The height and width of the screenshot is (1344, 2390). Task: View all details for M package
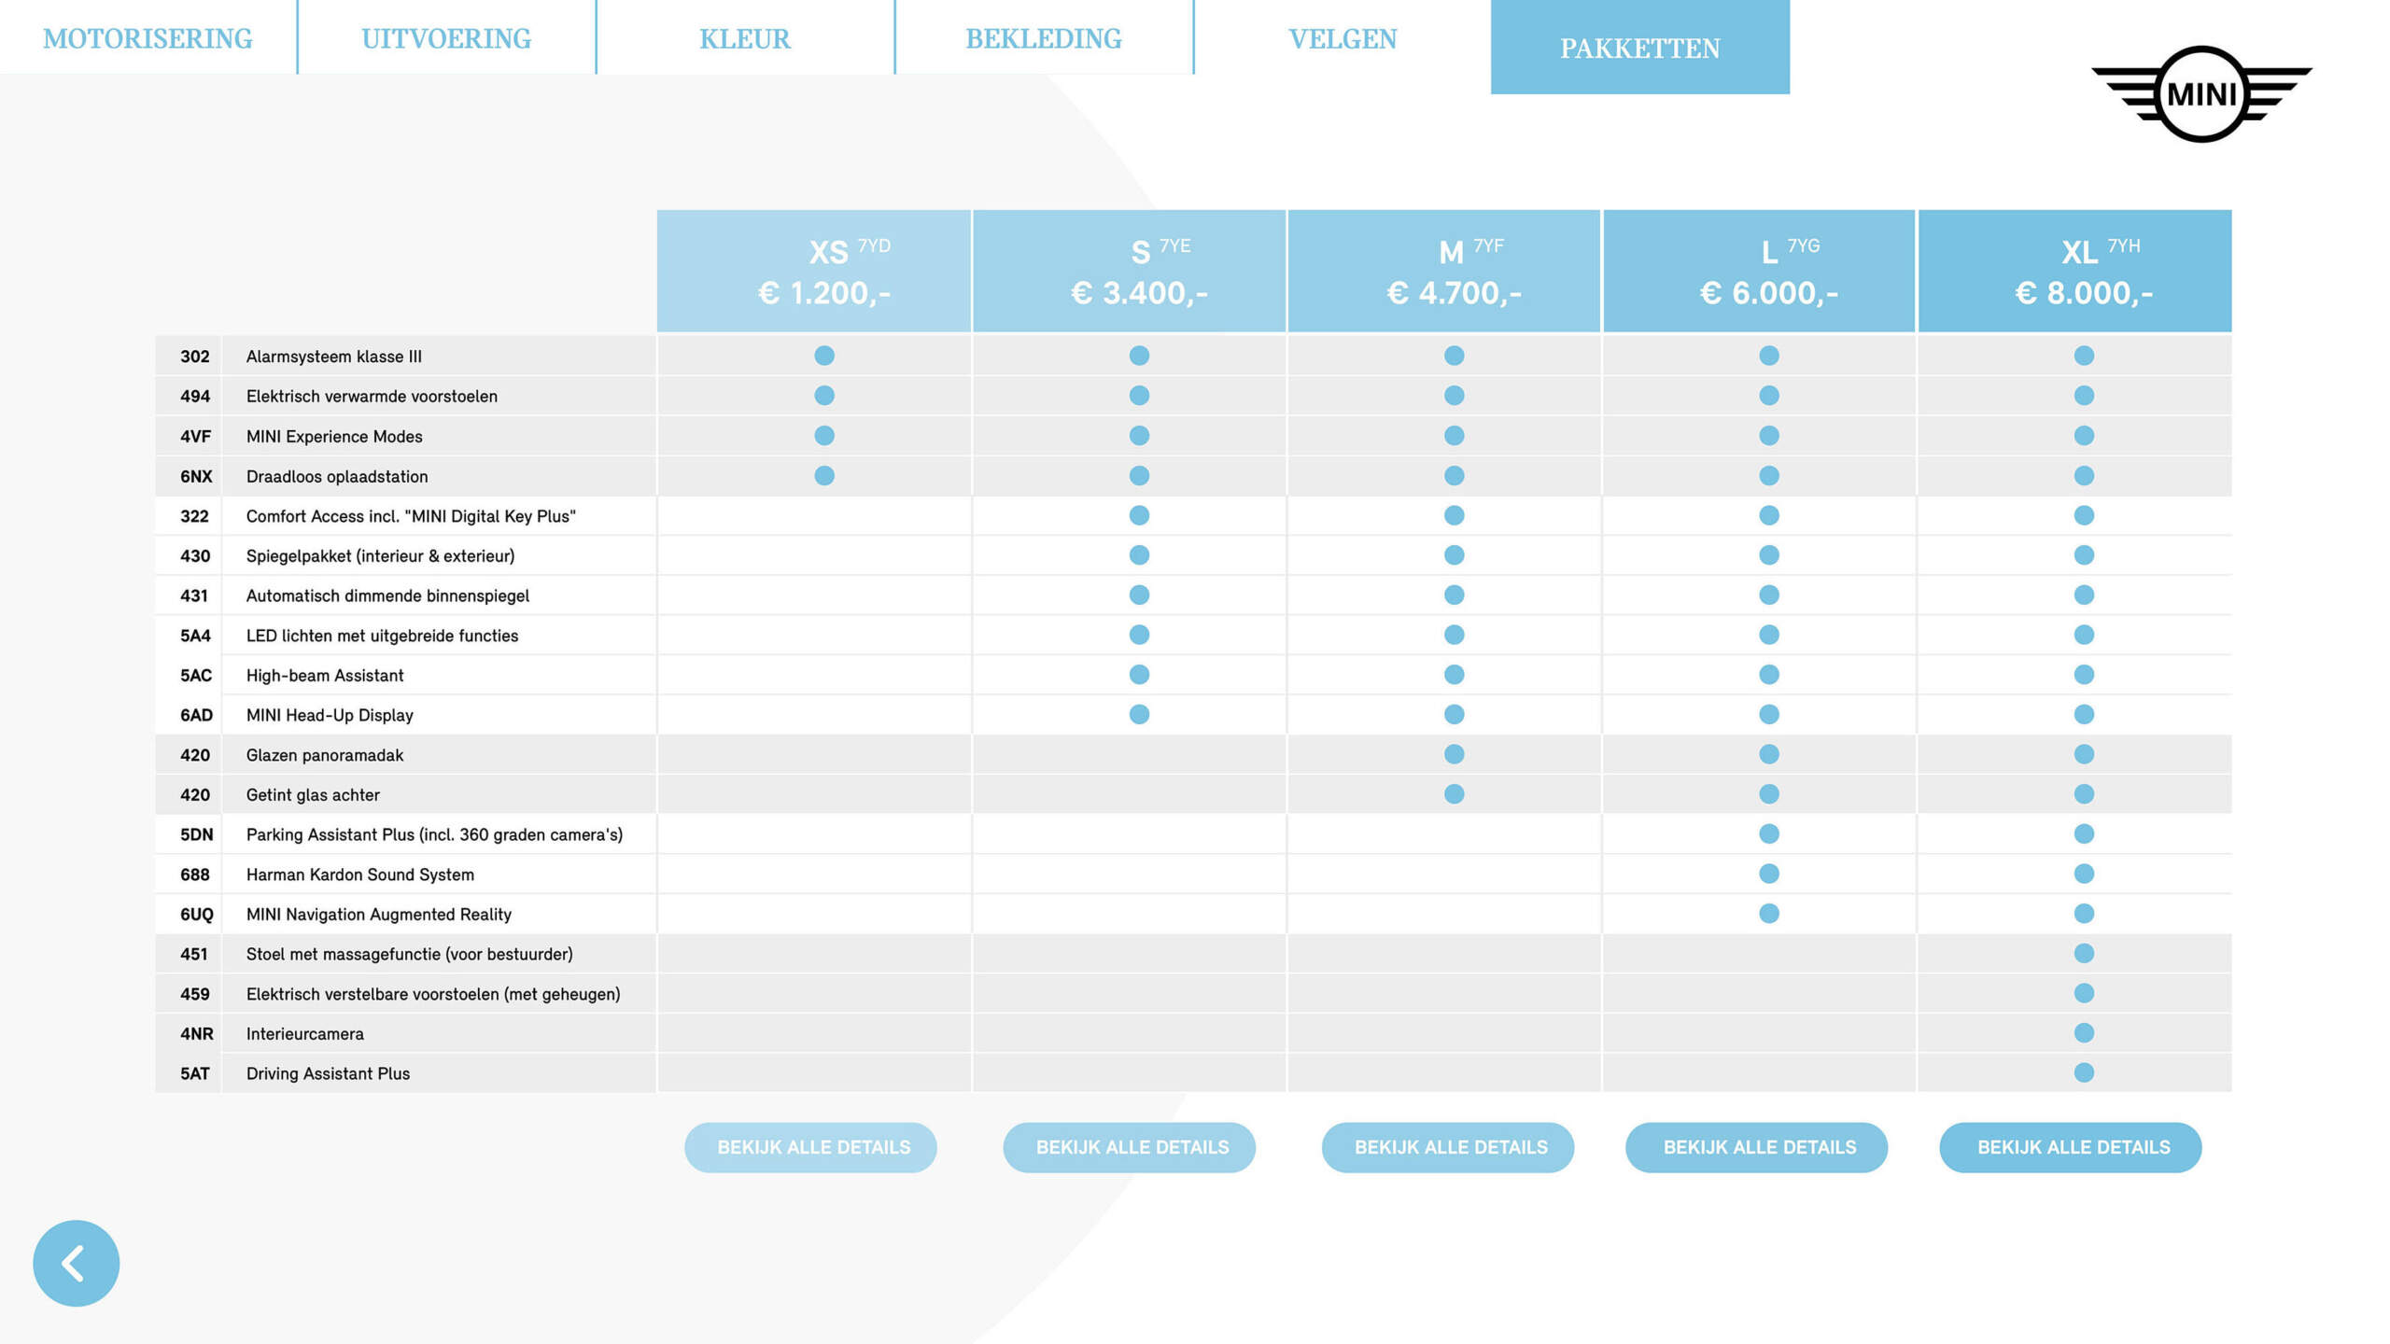(1448, 1147)
